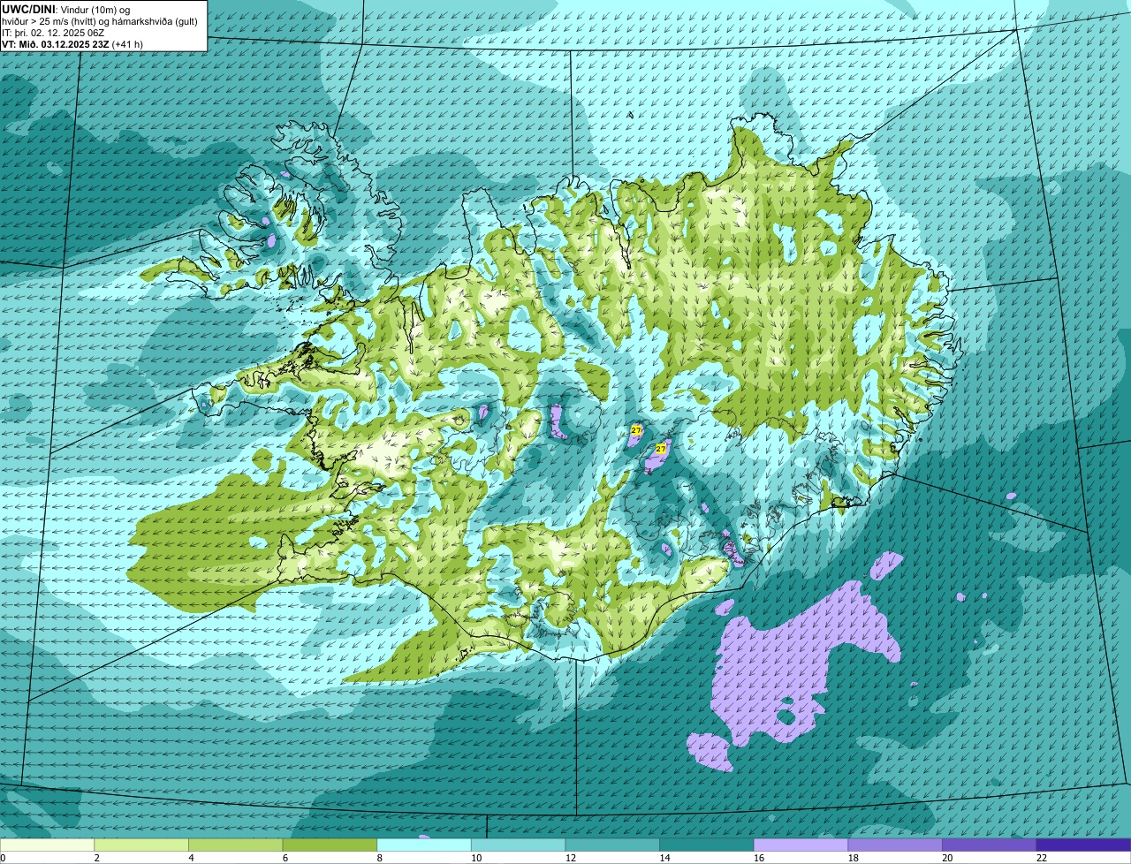Click the legend value label "14"
Image resolution: width=1131 pixels, height=864 pixels.
tap(664, 858)
